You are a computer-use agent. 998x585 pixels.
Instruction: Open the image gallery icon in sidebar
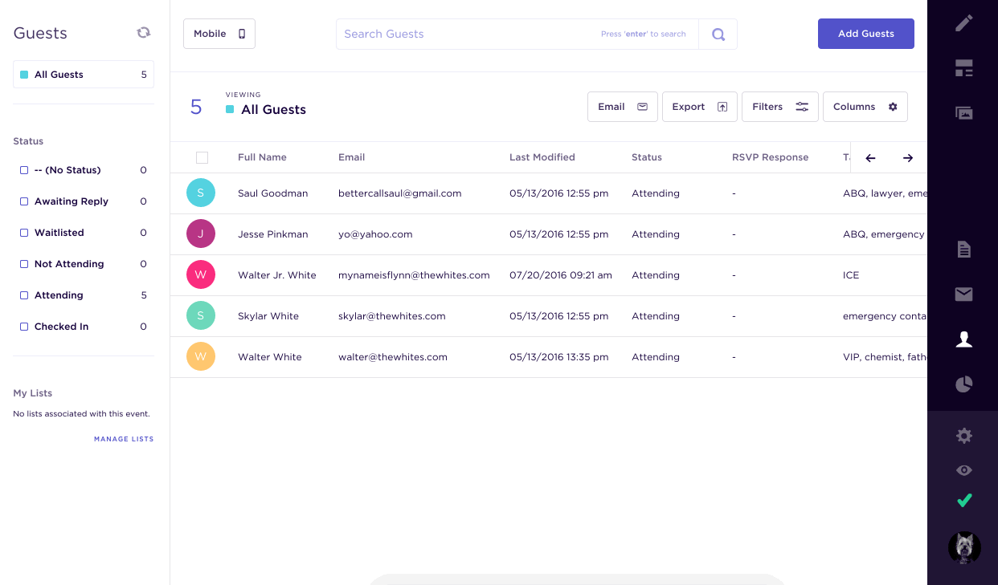click(964, 113)
